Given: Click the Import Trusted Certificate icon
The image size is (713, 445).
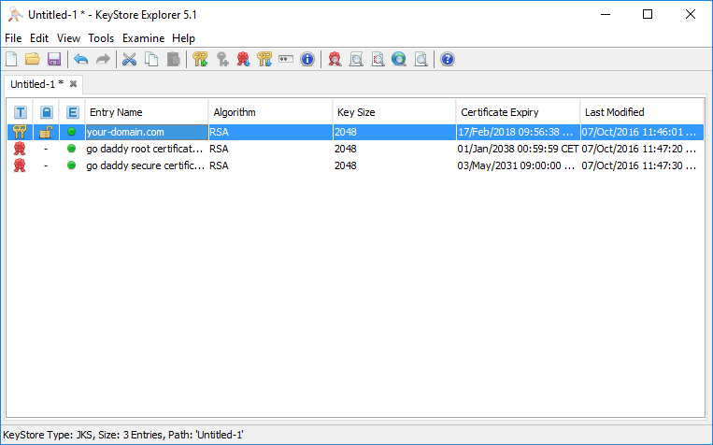Looking at the screenshot, I should click(244, 60).
